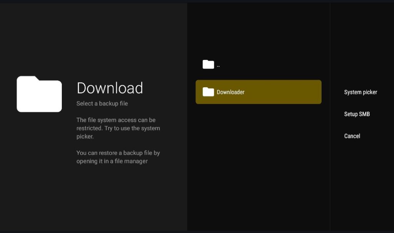Viewport: 394px width, 233px height.
Task: Open the Downloader folder entry
Action: tap(258, 92)
